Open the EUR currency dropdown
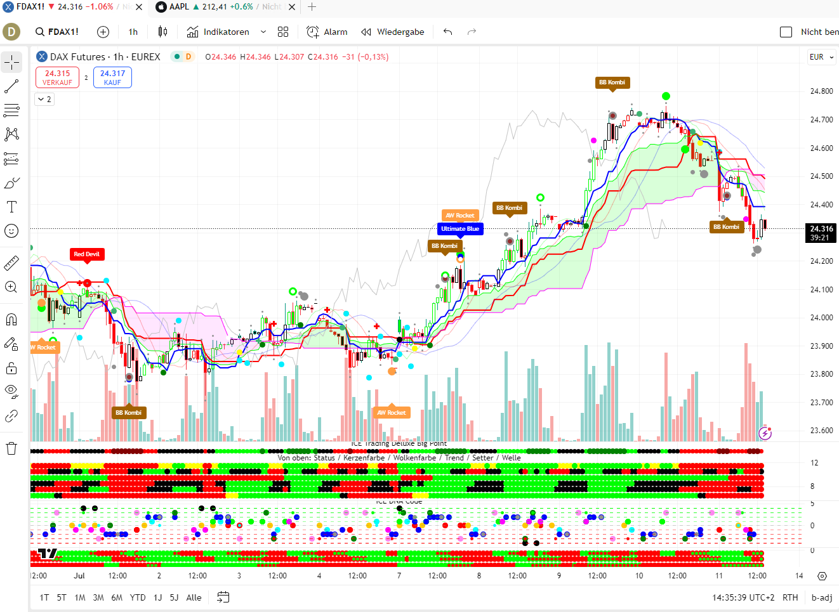Image resolution: width=839 pixels, height=612 pixels. click(x=822, y=57)
